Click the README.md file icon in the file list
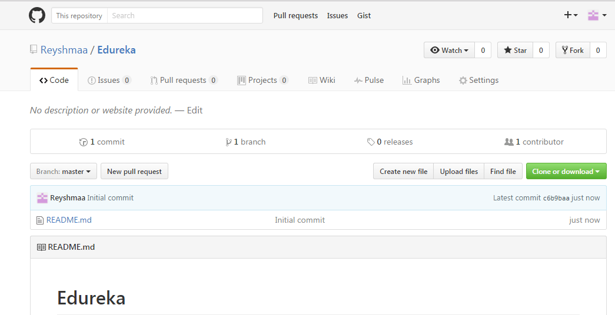 pos(39,220)
